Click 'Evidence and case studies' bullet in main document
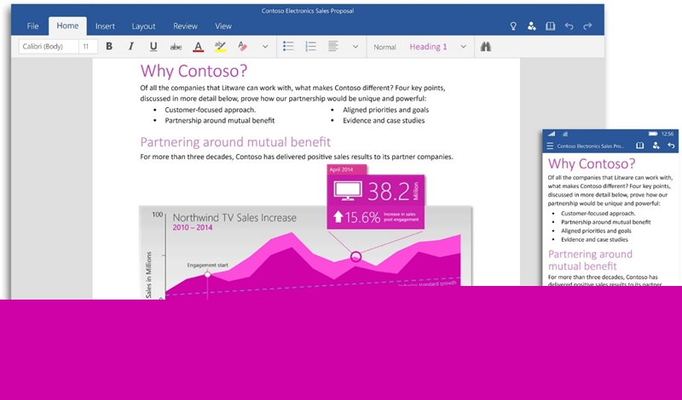The width and height of the screenshot is (682, 400). 384,121
